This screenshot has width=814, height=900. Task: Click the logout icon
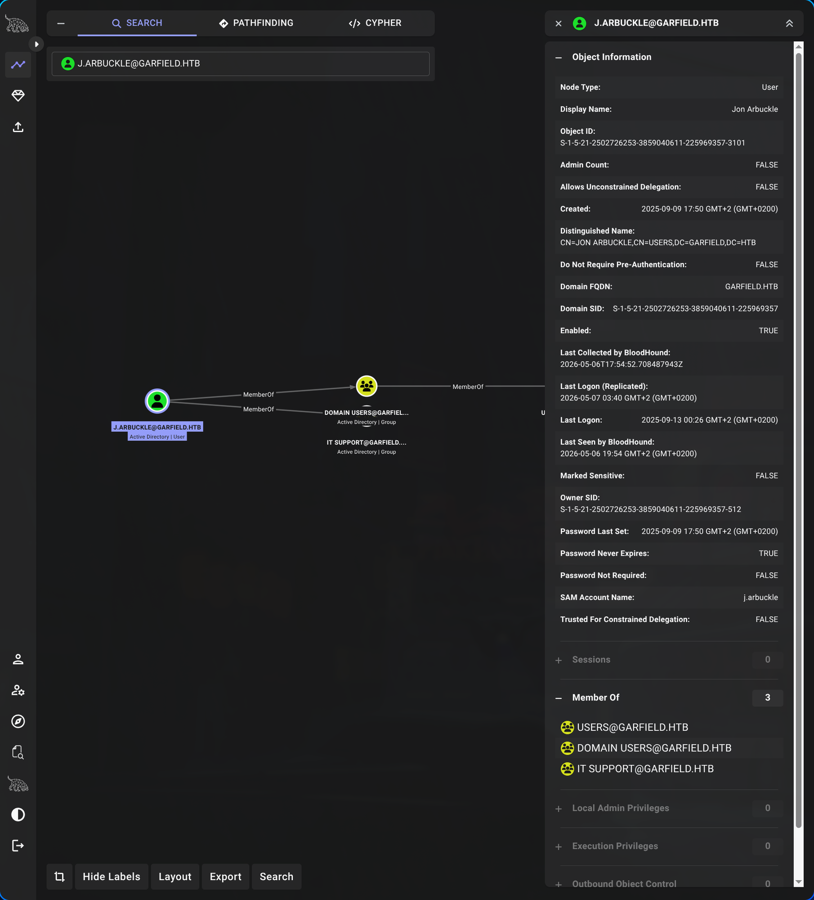pos(18,846)
